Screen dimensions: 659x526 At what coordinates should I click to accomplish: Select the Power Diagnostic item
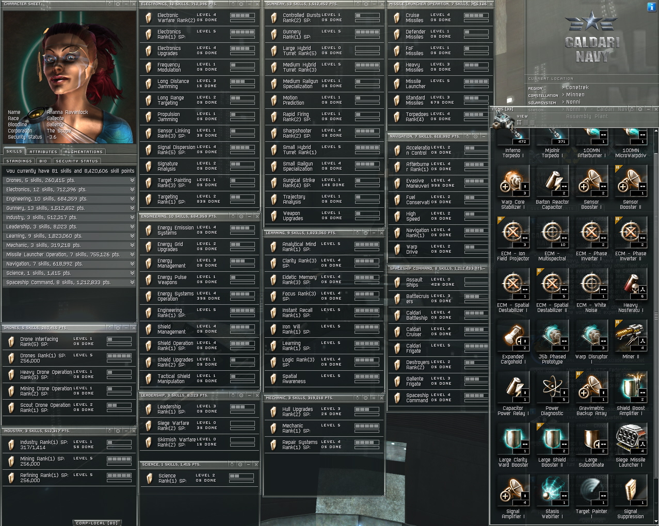[552, 394]
